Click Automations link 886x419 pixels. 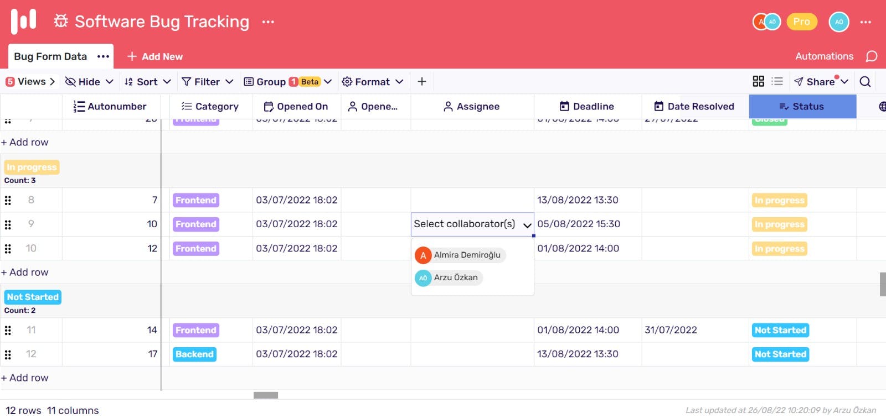pos(824,56)
